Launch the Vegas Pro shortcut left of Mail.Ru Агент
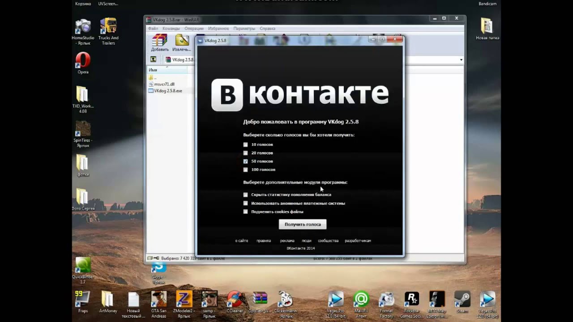This screenshot has width=573, height=322. pos(336,305)
